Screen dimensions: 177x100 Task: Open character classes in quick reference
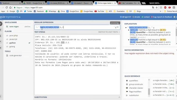[136, 88]
